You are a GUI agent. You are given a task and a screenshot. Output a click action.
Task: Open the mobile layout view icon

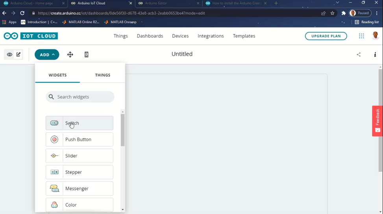[x=87, y=54]
